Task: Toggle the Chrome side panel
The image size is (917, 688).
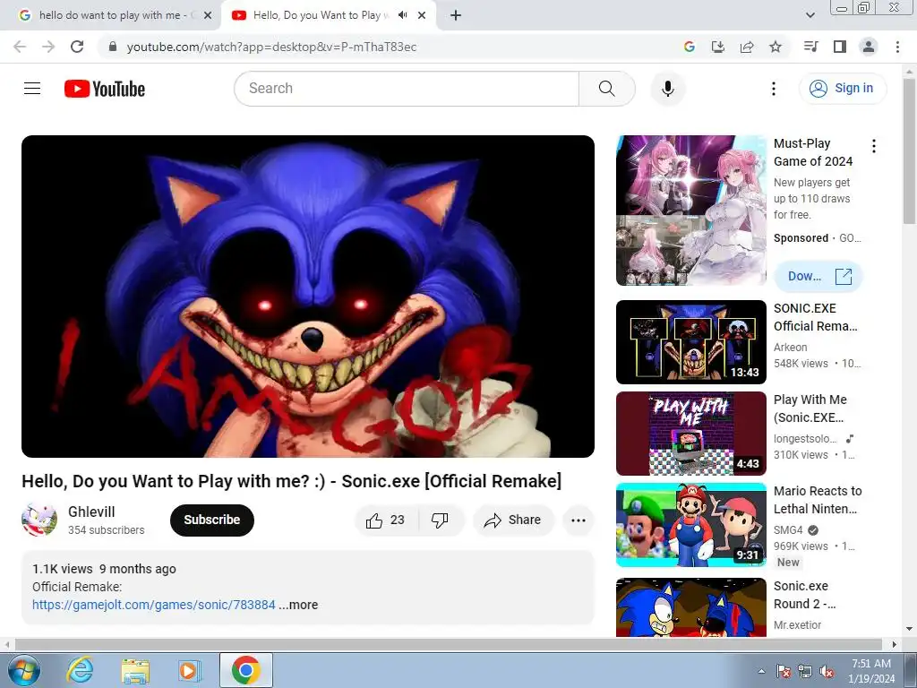Action: [x=840, y=47]
